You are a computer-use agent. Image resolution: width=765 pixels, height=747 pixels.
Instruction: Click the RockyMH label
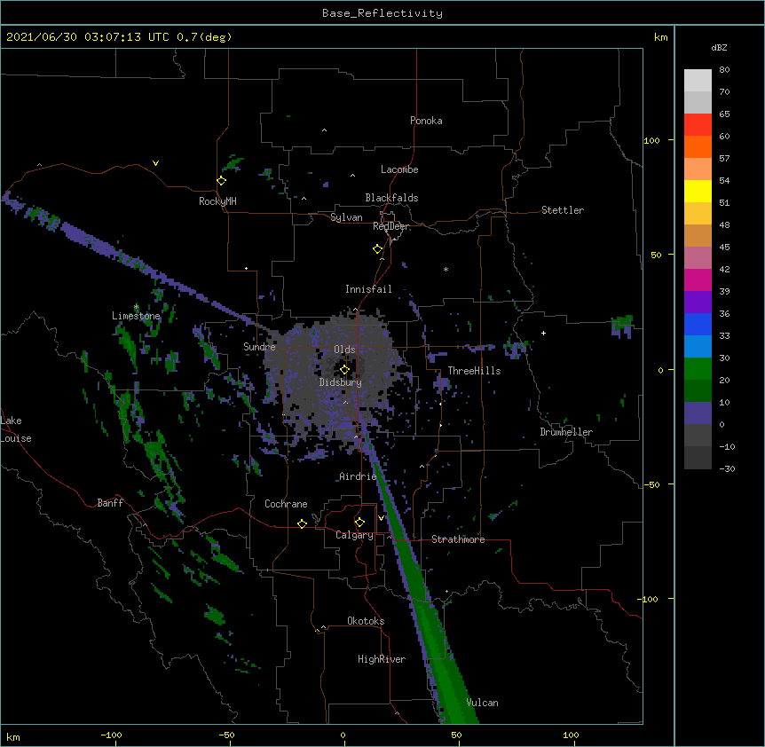pyautogui.click(x=217, y=201)
